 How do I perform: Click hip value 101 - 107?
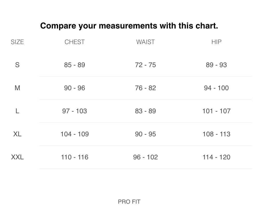[216, 111]
